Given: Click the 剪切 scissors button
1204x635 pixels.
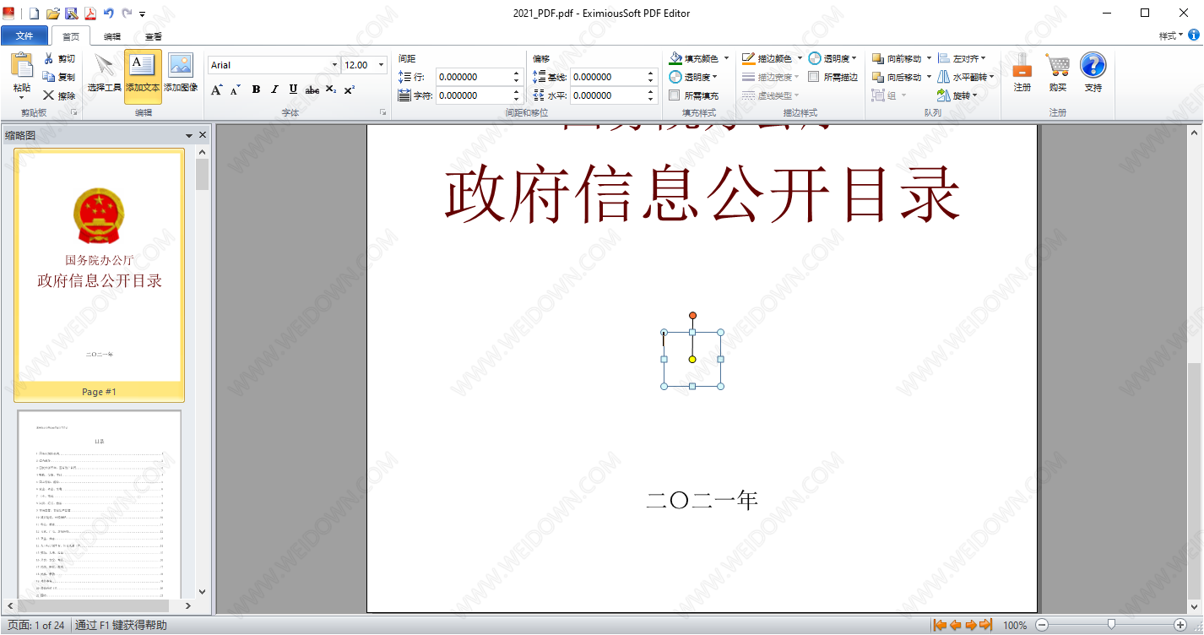Looking at the screenshot, I should tap(59, 58).
